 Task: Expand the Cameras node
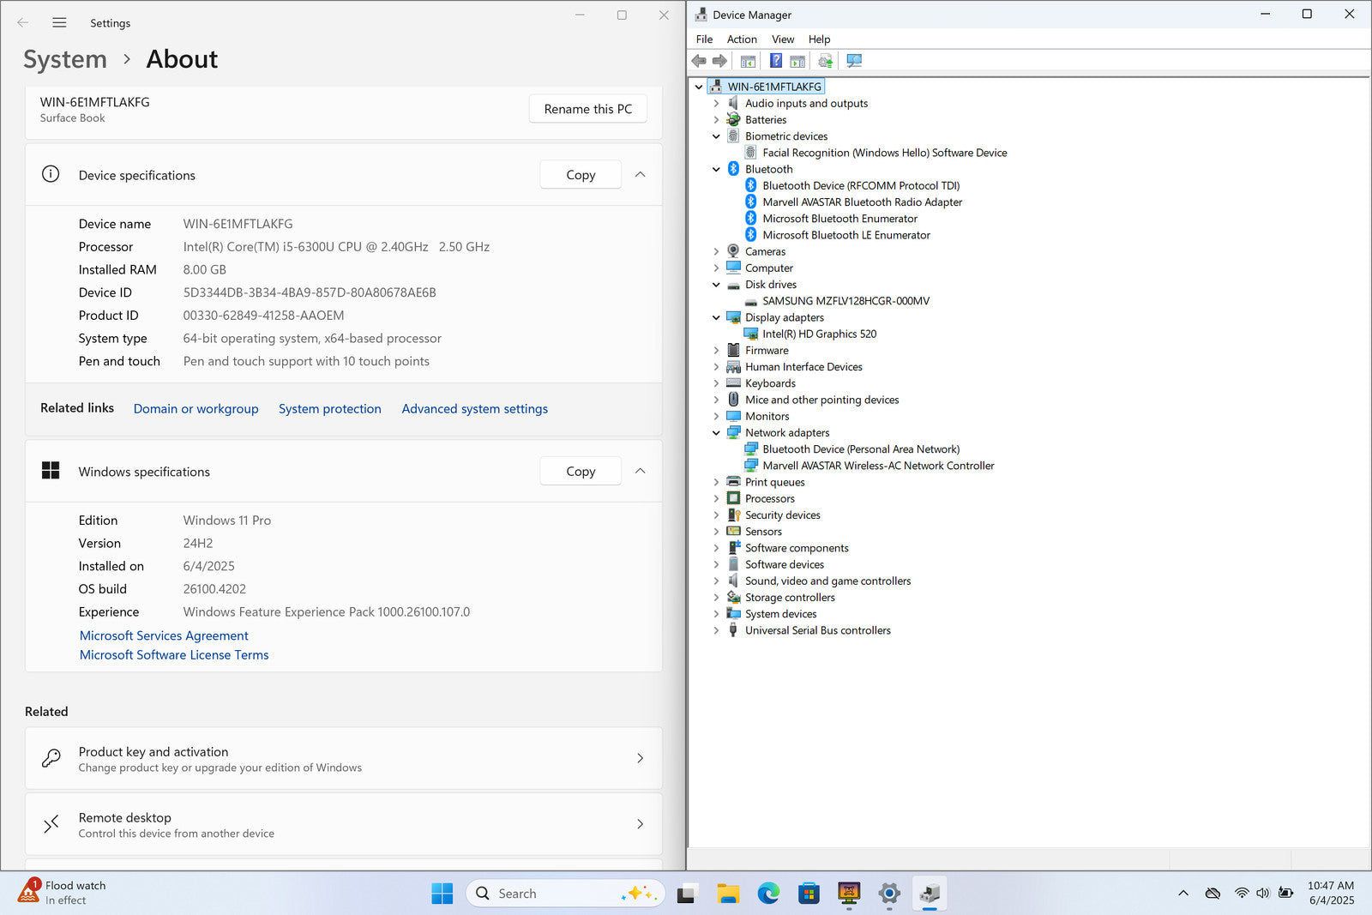pyautogui.click(x=717, y=252)
